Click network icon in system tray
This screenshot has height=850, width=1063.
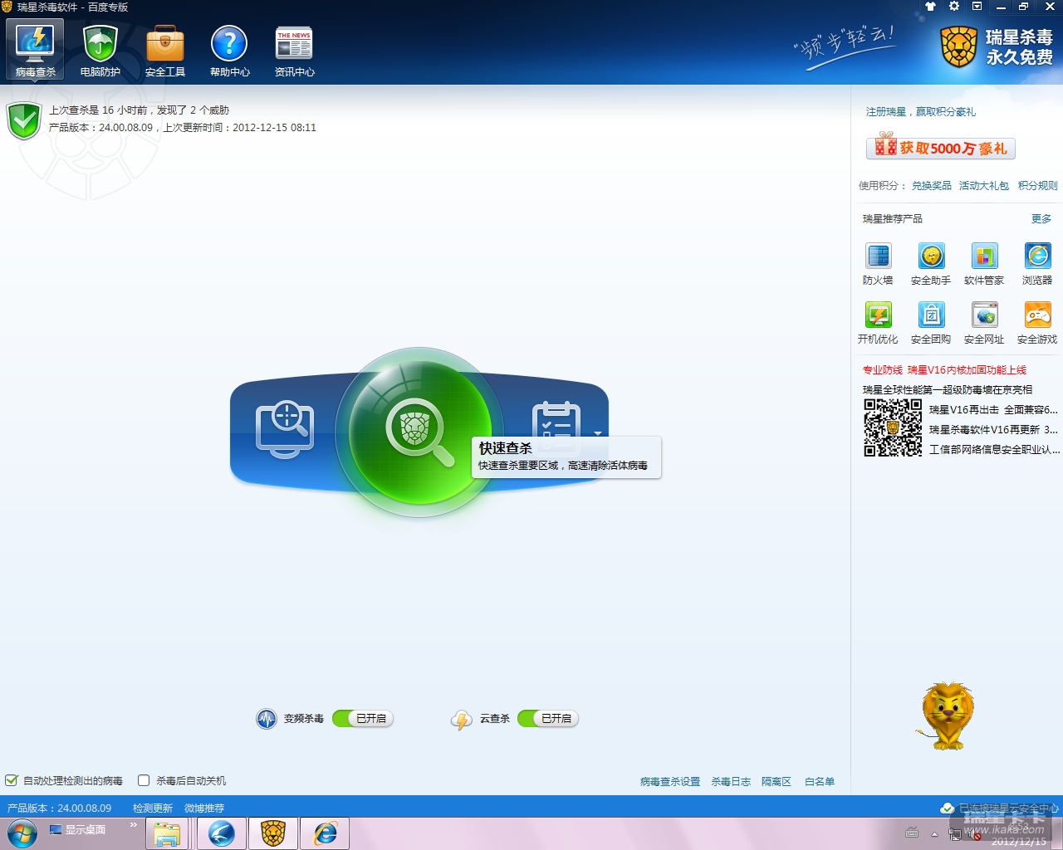pyautogui.click(x=955, y=833)
